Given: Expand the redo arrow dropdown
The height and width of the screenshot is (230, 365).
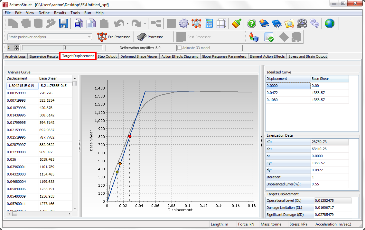Looking at the screenshot, I should tap(145, 23).
